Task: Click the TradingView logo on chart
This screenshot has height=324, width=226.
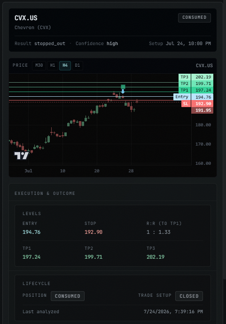Action: click(x=21, y=155)
